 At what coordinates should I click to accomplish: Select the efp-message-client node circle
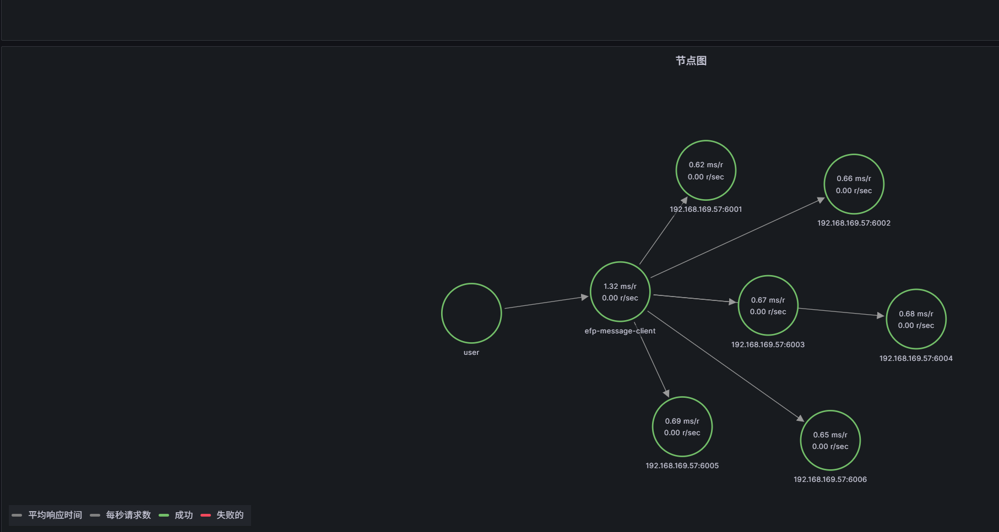(620, 292)
